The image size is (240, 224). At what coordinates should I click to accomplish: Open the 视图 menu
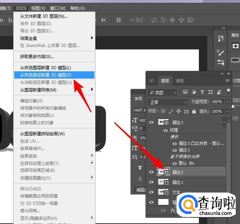coord(38,8)
